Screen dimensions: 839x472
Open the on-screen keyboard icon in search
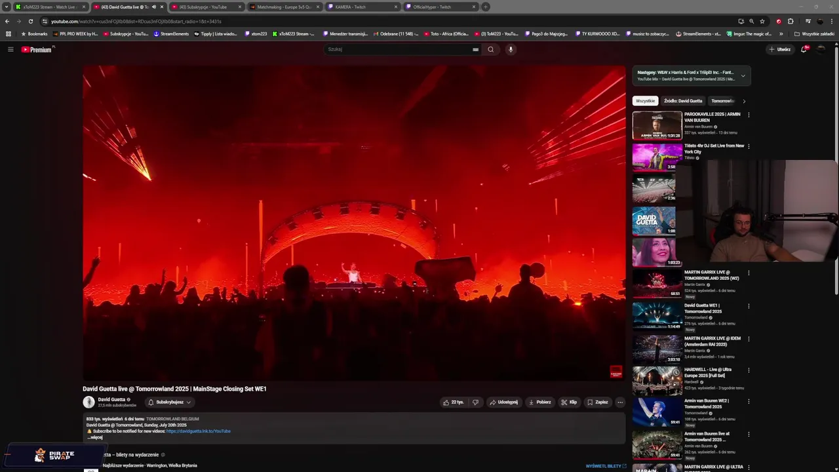click(475, 49)
